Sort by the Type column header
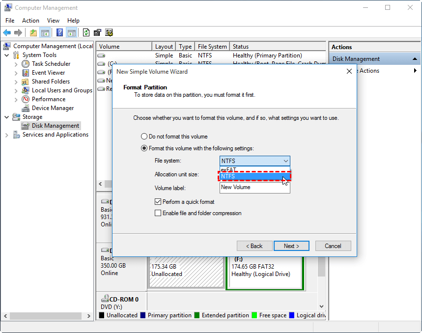Image resolution: width=422 pixels, height=333 pixels. coord(185,47)
